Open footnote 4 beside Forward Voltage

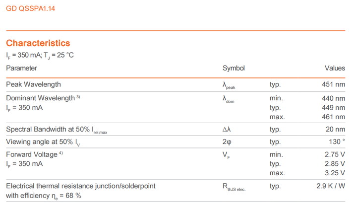[61, 153]
